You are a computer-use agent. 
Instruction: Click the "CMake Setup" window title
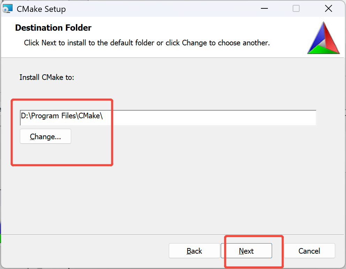41,9
